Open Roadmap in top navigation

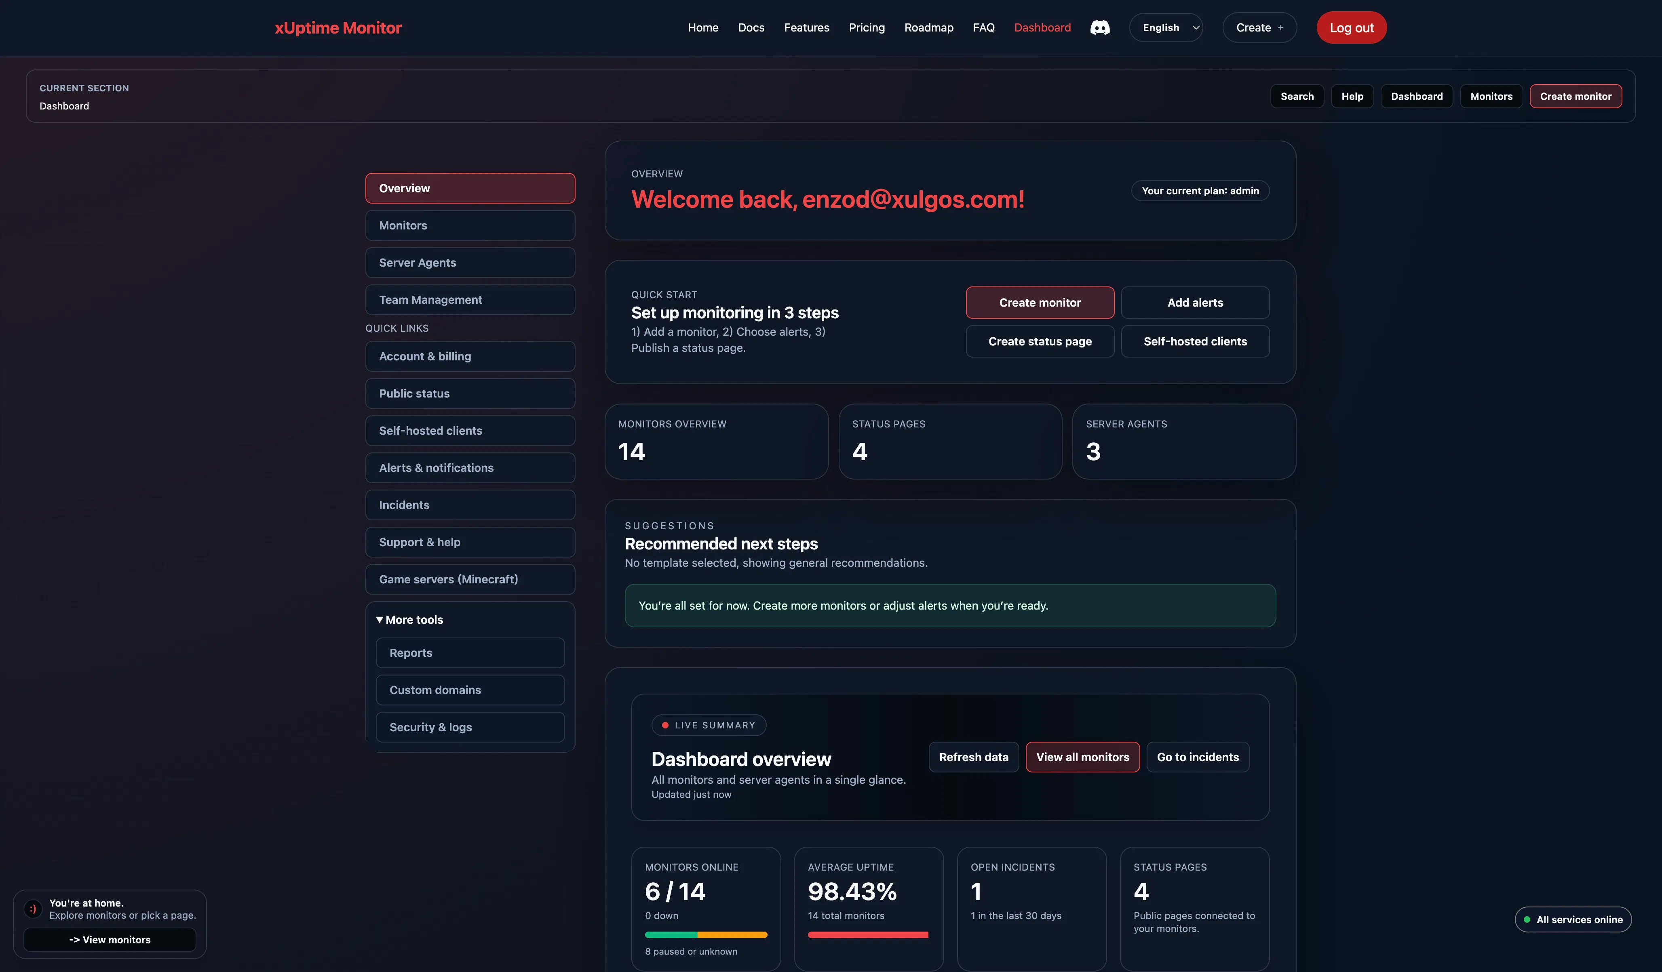tap(928, 28)
